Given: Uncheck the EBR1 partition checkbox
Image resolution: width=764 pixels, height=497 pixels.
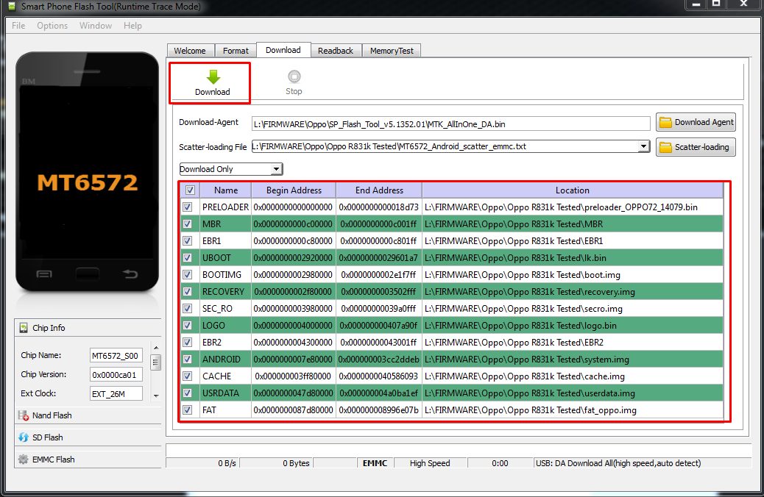Looking at the screenshot, I should (187, 241).
